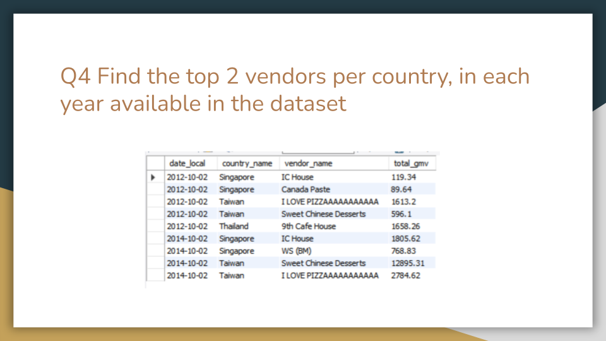Image resolution: width=606 pixels, height=341 pixels.
Task: Click vendor cell 9th Cafe House
Action: pos(309,226)
